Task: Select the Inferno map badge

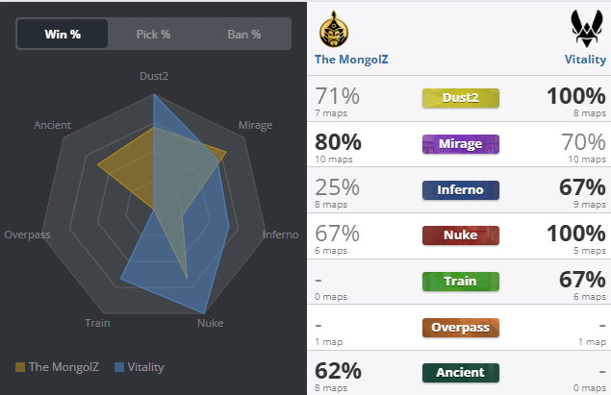Action: (x=461, y=190)
